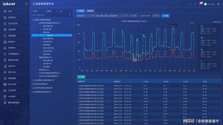Click the blue query button with magnifier
The height and width of the screenshot is (125, 223).
coord(165,16)
